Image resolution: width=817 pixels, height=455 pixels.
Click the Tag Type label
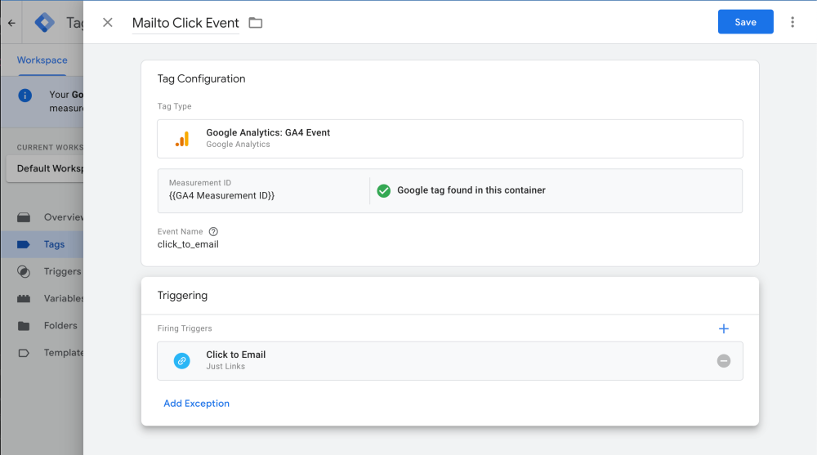174,106
